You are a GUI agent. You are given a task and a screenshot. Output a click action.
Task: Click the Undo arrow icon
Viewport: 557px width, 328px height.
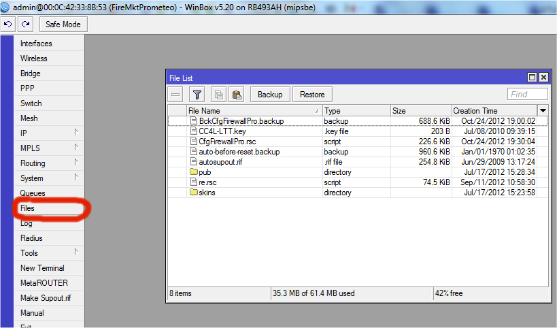tap(9, 24)
